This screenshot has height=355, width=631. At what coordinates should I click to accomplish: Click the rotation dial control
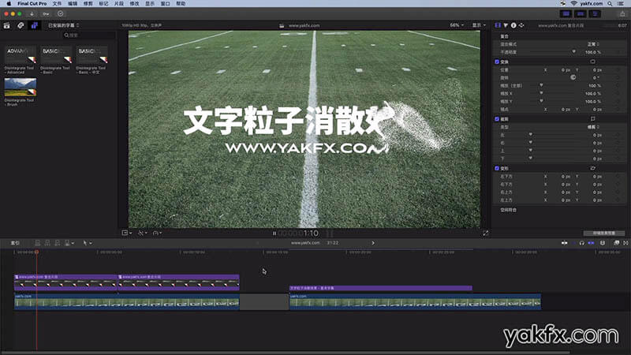pos(573,77)
